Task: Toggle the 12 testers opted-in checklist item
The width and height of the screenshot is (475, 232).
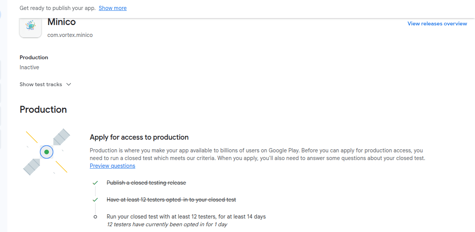Action: click(x=171, y=200)
